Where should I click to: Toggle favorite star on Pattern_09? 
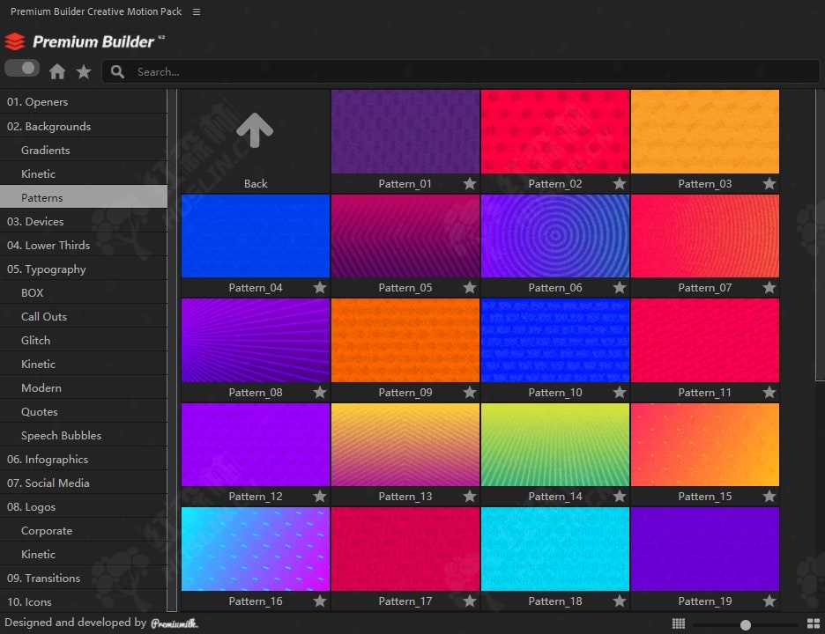[470, 392]
